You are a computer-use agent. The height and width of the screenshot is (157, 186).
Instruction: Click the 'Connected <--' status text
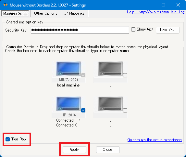click(x=68, y=125)
